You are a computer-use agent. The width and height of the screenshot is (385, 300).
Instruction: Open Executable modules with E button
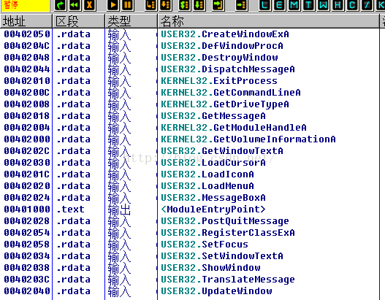279,5
